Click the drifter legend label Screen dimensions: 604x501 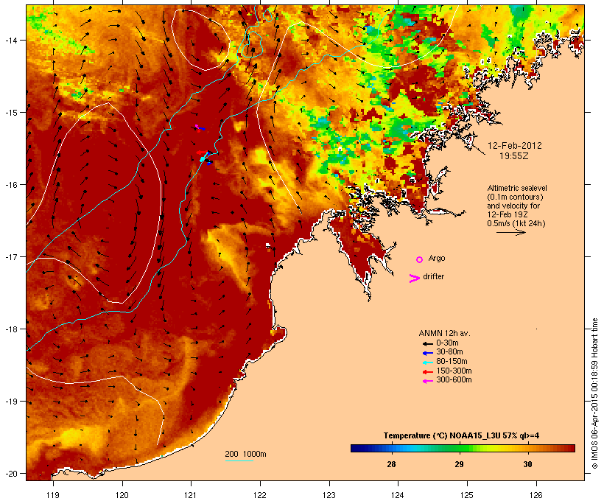pyautogui.click(x=433, y=276)
